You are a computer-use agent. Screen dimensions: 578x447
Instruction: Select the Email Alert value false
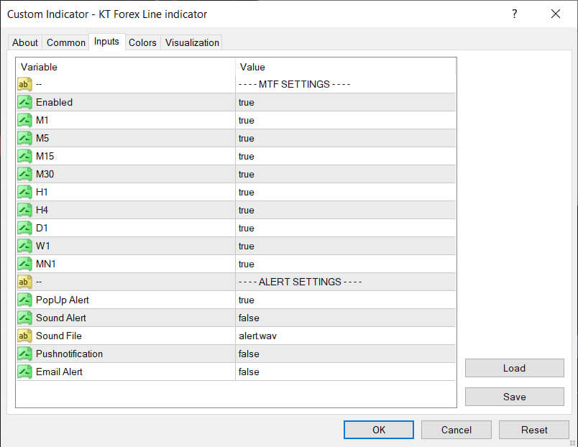pyautogui.click(x=249, y=372)
